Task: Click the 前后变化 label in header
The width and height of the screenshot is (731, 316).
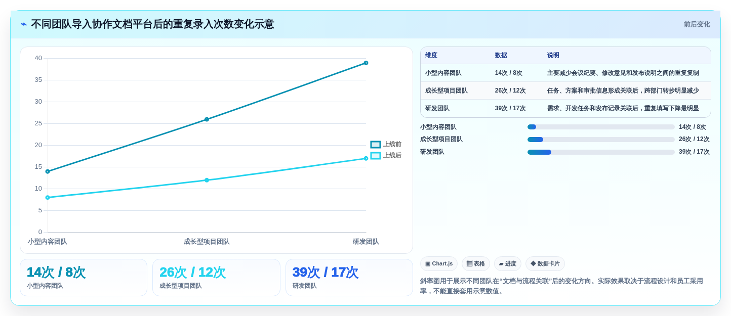Action: 697,24
